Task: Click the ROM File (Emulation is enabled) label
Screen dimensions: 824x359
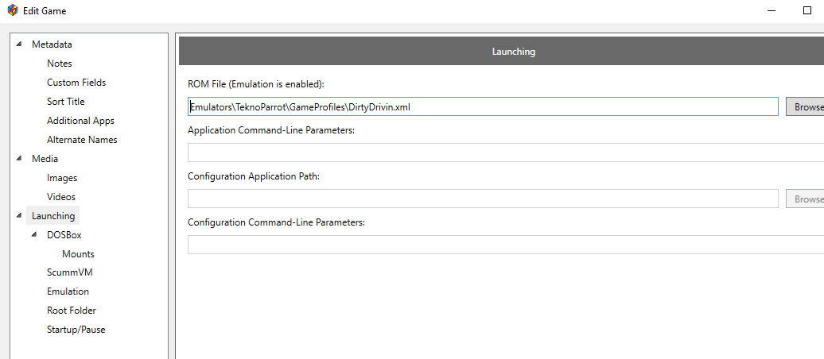Action: [x=256, y=84]
